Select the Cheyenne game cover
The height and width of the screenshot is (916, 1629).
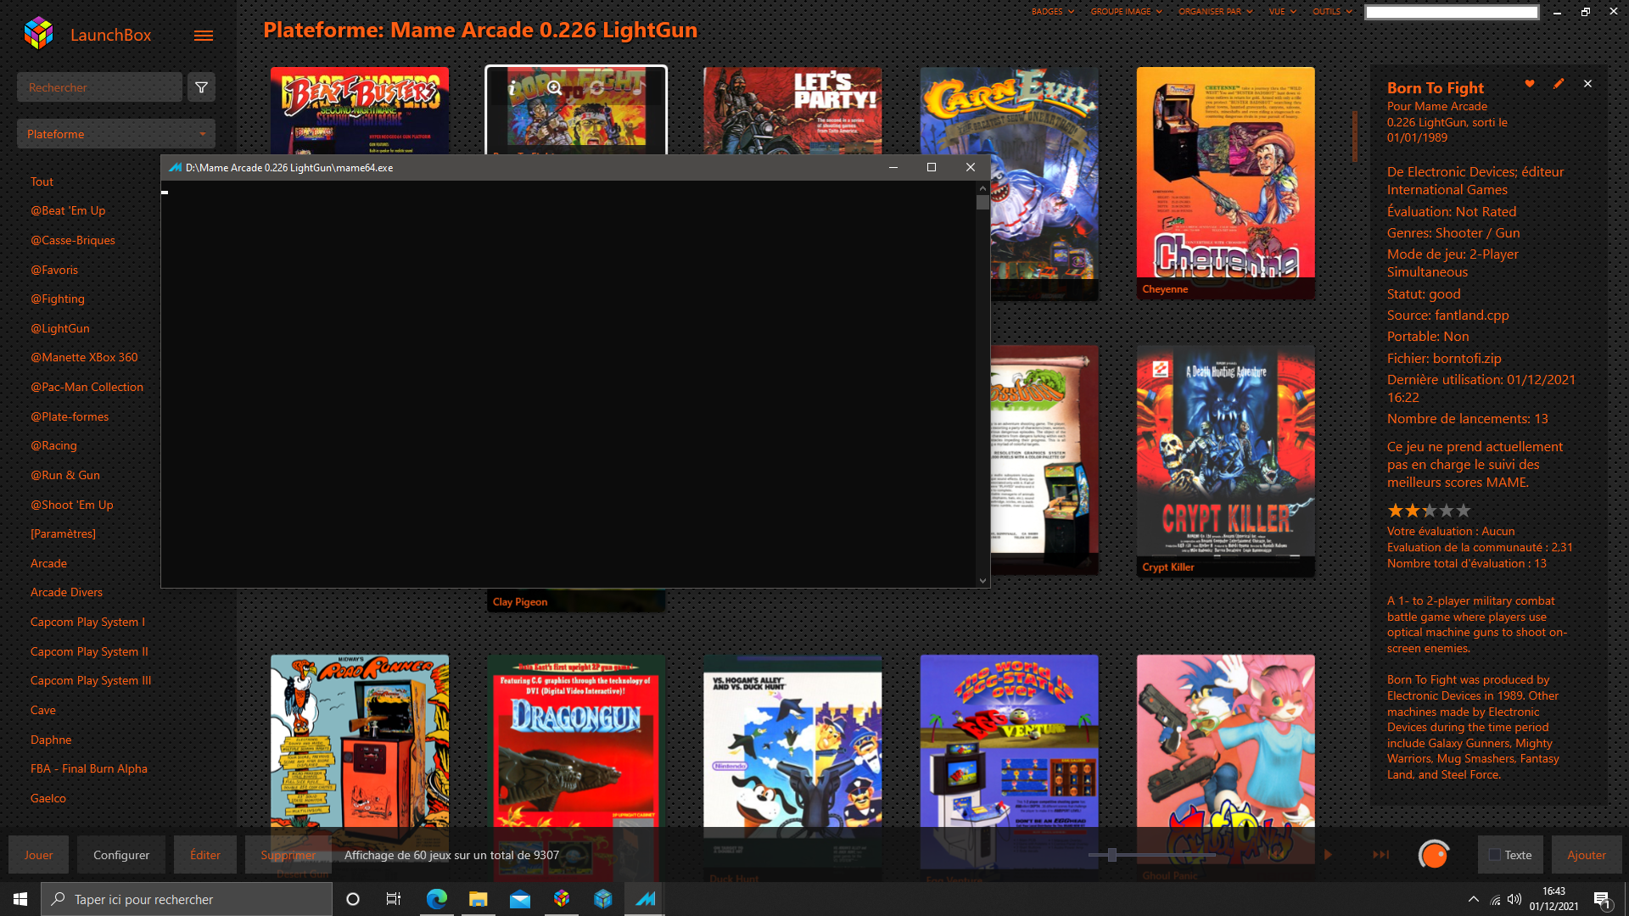1226,182
